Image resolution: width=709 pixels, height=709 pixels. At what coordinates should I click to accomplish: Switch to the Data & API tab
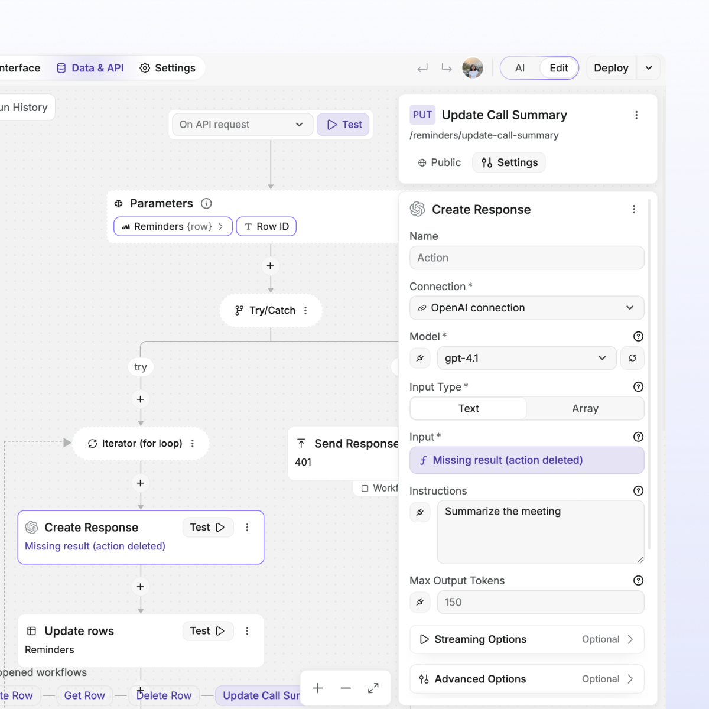tap(90, 68)
